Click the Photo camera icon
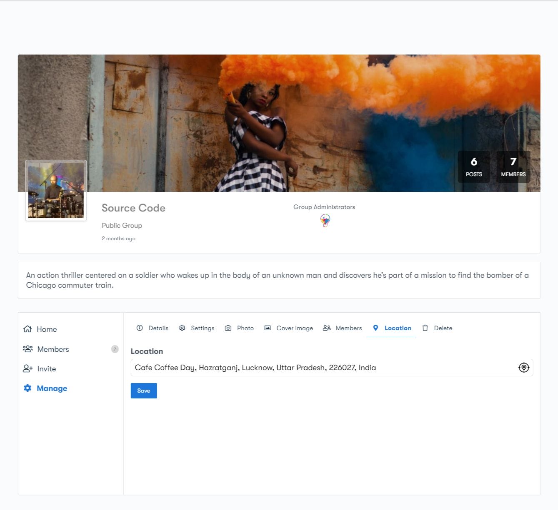This screenshot has height=510, width=558. pos(228,328)
